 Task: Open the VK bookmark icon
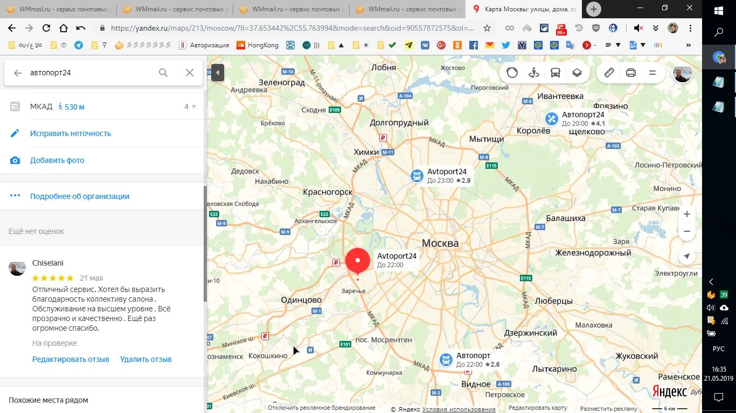tap(425, 45)
